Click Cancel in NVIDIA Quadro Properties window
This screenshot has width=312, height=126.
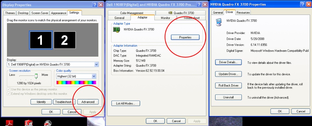pyautogui.click(x=301, y=111)
